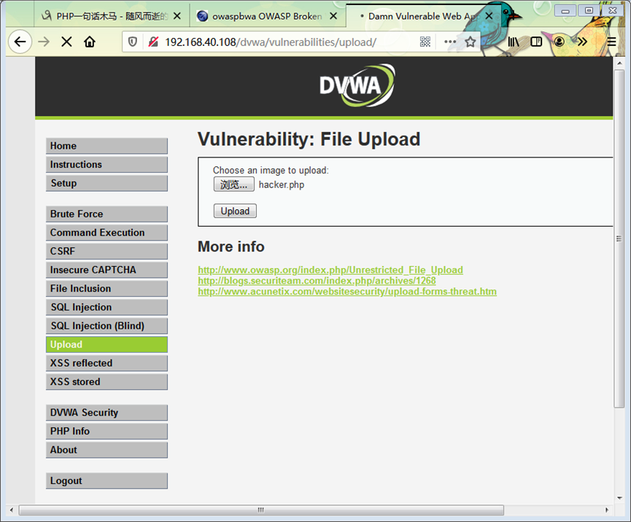Go to Brute Force page
This screenshot has height=522, width=631.
click(107, 214)
